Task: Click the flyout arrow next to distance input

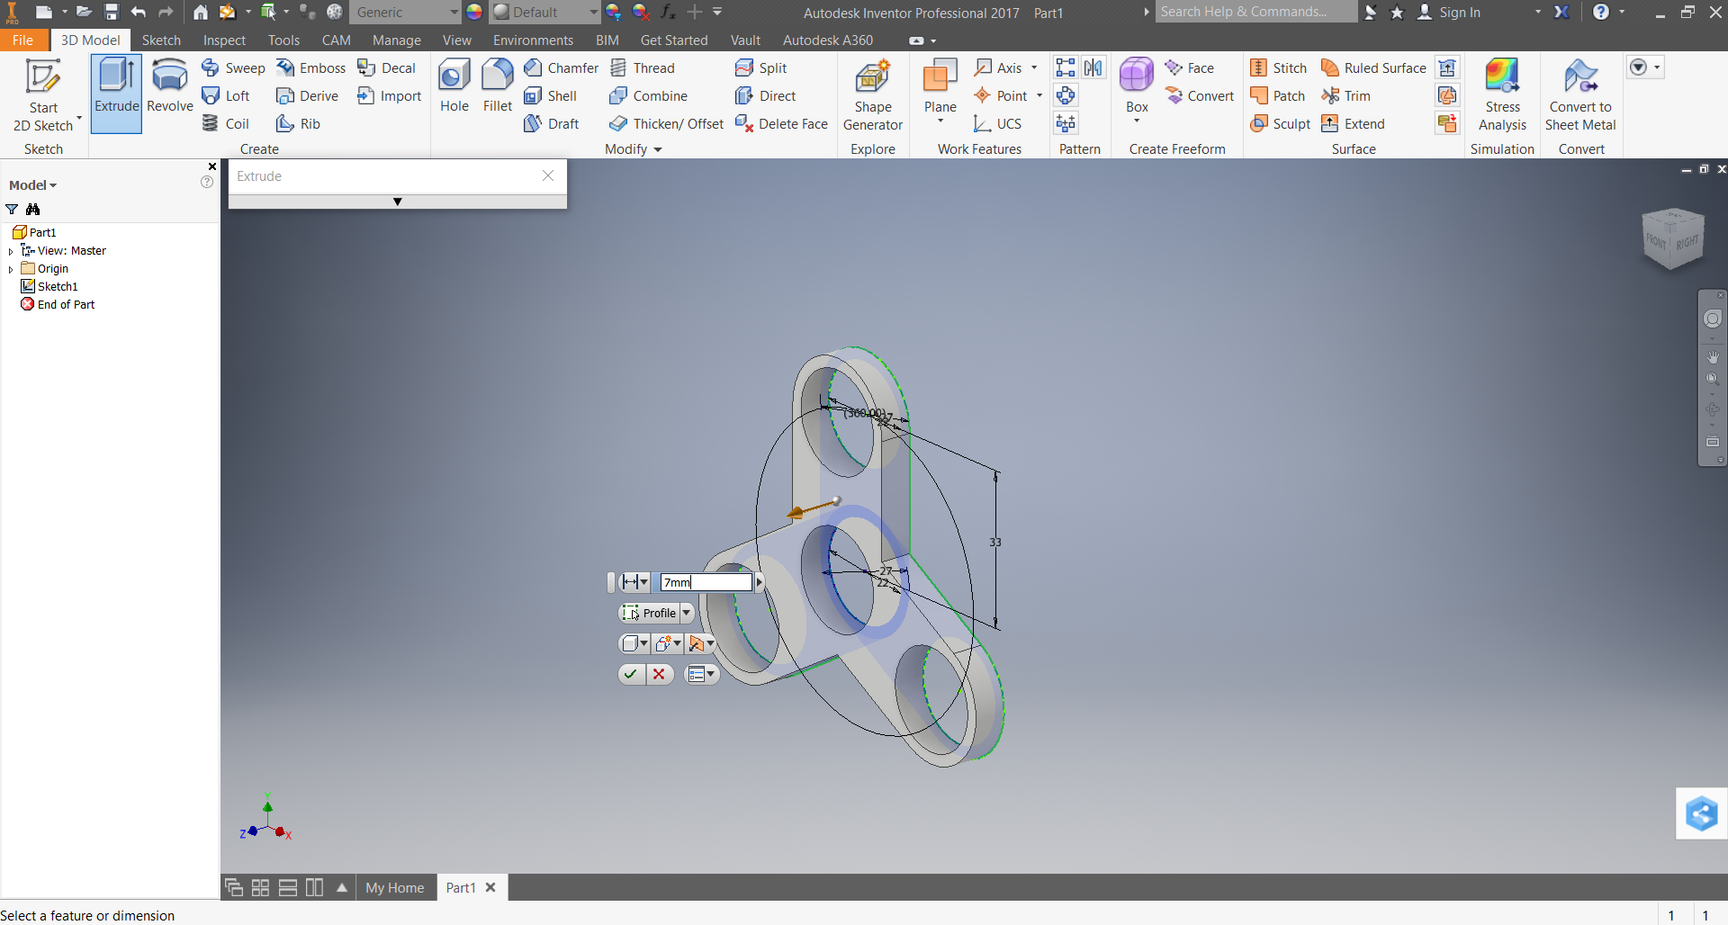Action: click(760, 582)
